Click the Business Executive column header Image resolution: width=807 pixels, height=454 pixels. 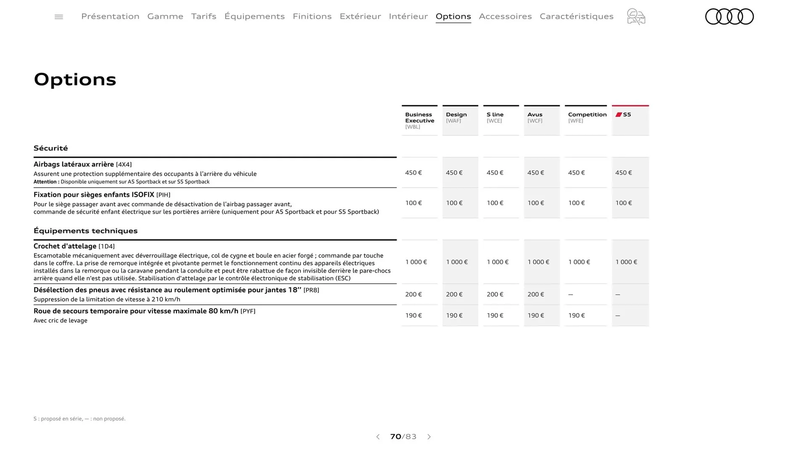pyautogui.click(x=419, y=120)
